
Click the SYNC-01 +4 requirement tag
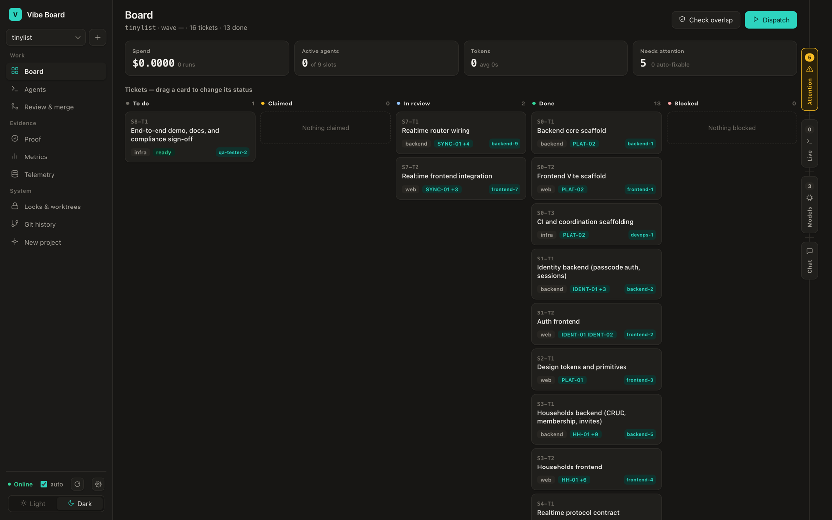click(453, 144)
